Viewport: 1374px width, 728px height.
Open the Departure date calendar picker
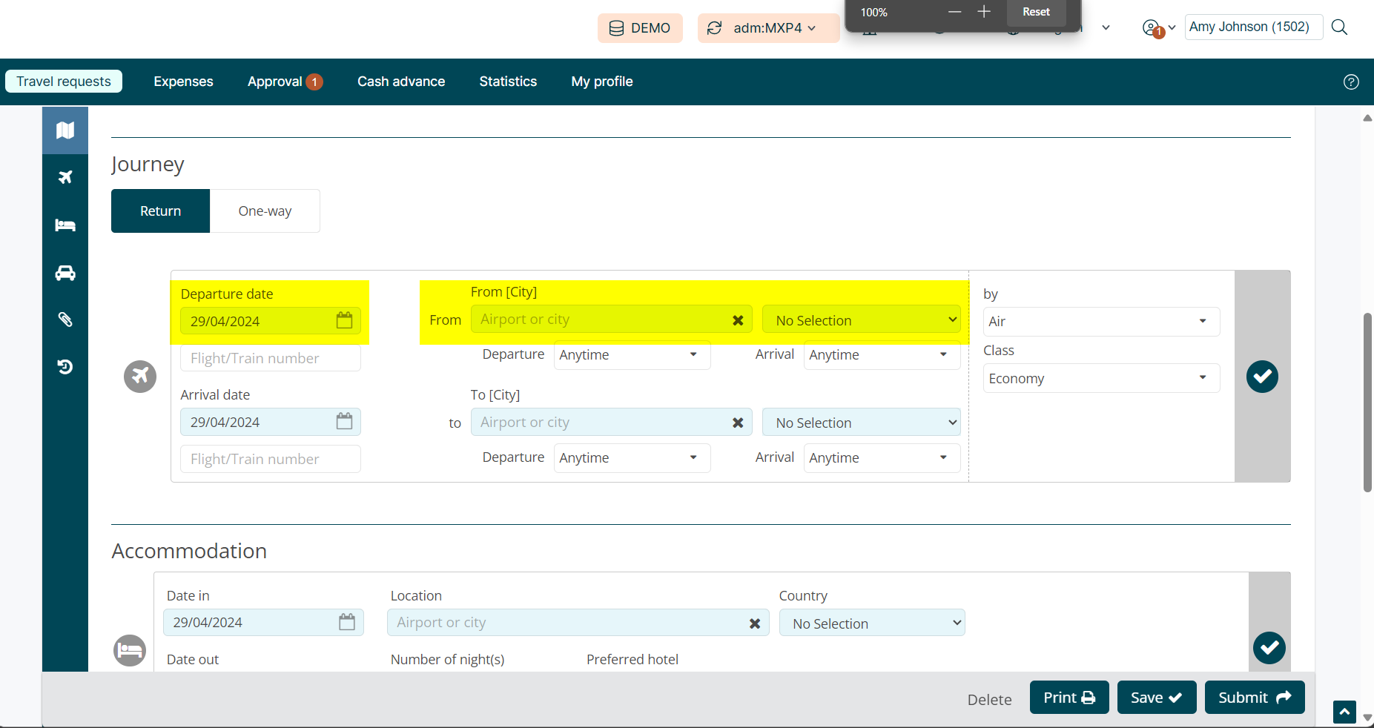point(344,320)
